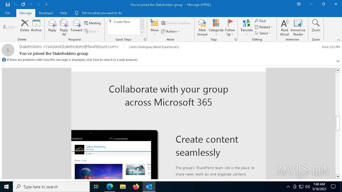The image size is (342, 192).
Task: Open the Zoom dialog
Action: click(x=316, y=26)
